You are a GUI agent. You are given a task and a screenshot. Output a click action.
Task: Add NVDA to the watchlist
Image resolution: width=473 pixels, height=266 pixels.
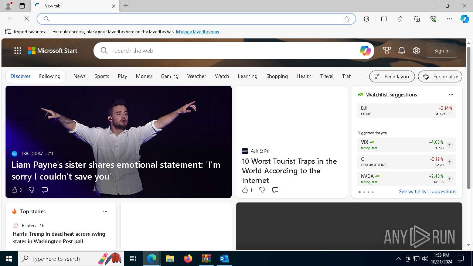tap(450, 179)
